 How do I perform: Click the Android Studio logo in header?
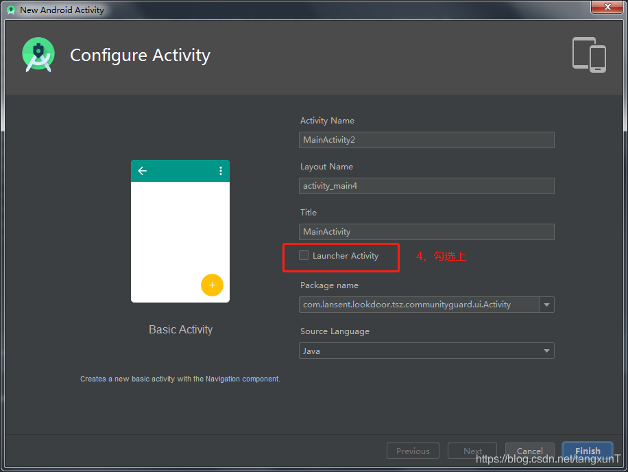point(38,55)
